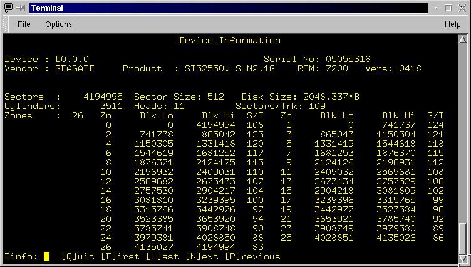
Task: Click the [Q]uit option at the prompt
Action: click(x=78, y=256)
